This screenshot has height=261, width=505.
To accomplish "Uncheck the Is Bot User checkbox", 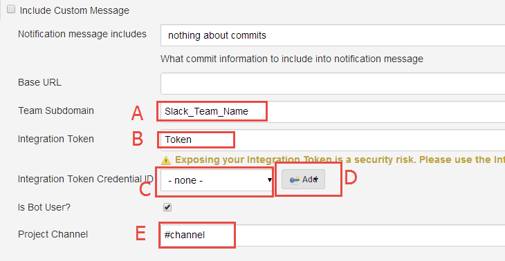I will coord(167,207).
